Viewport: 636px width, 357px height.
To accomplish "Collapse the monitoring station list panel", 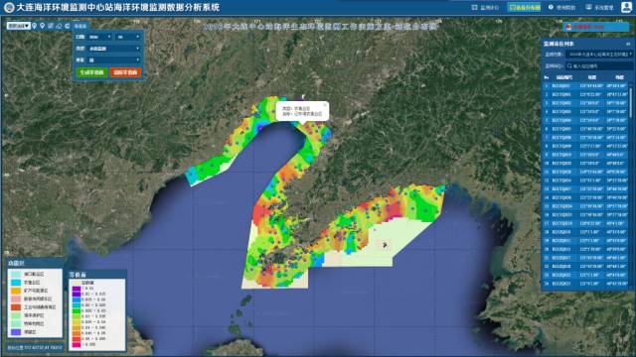I will 628,44.
